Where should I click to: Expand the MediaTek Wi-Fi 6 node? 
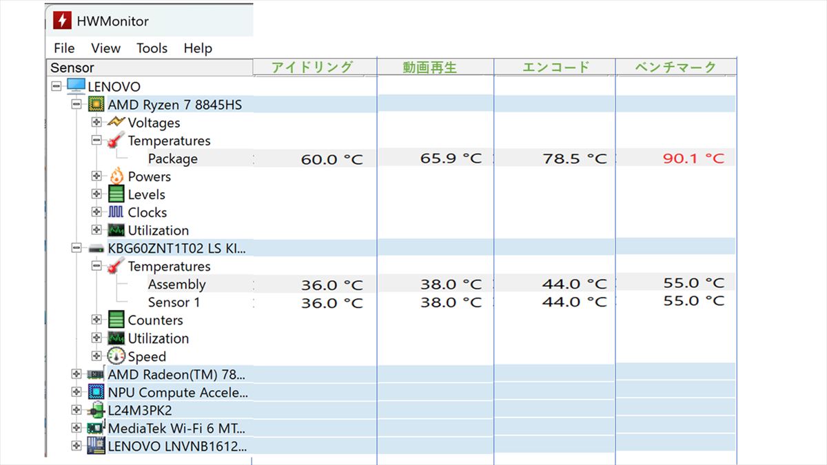point(76,428)
